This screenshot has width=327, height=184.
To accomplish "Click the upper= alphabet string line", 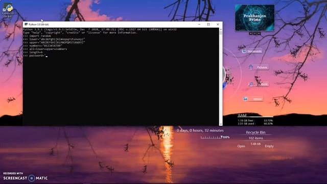I will [54, 42].
